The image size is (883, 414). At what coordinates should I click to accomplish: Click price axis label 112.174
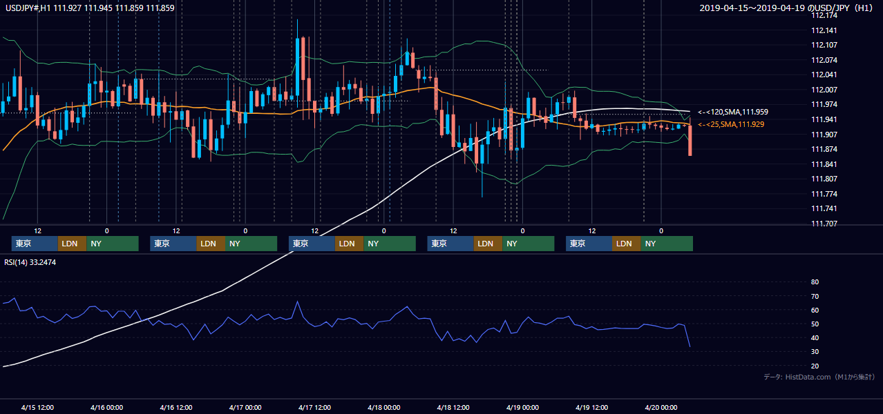point(824,15)
